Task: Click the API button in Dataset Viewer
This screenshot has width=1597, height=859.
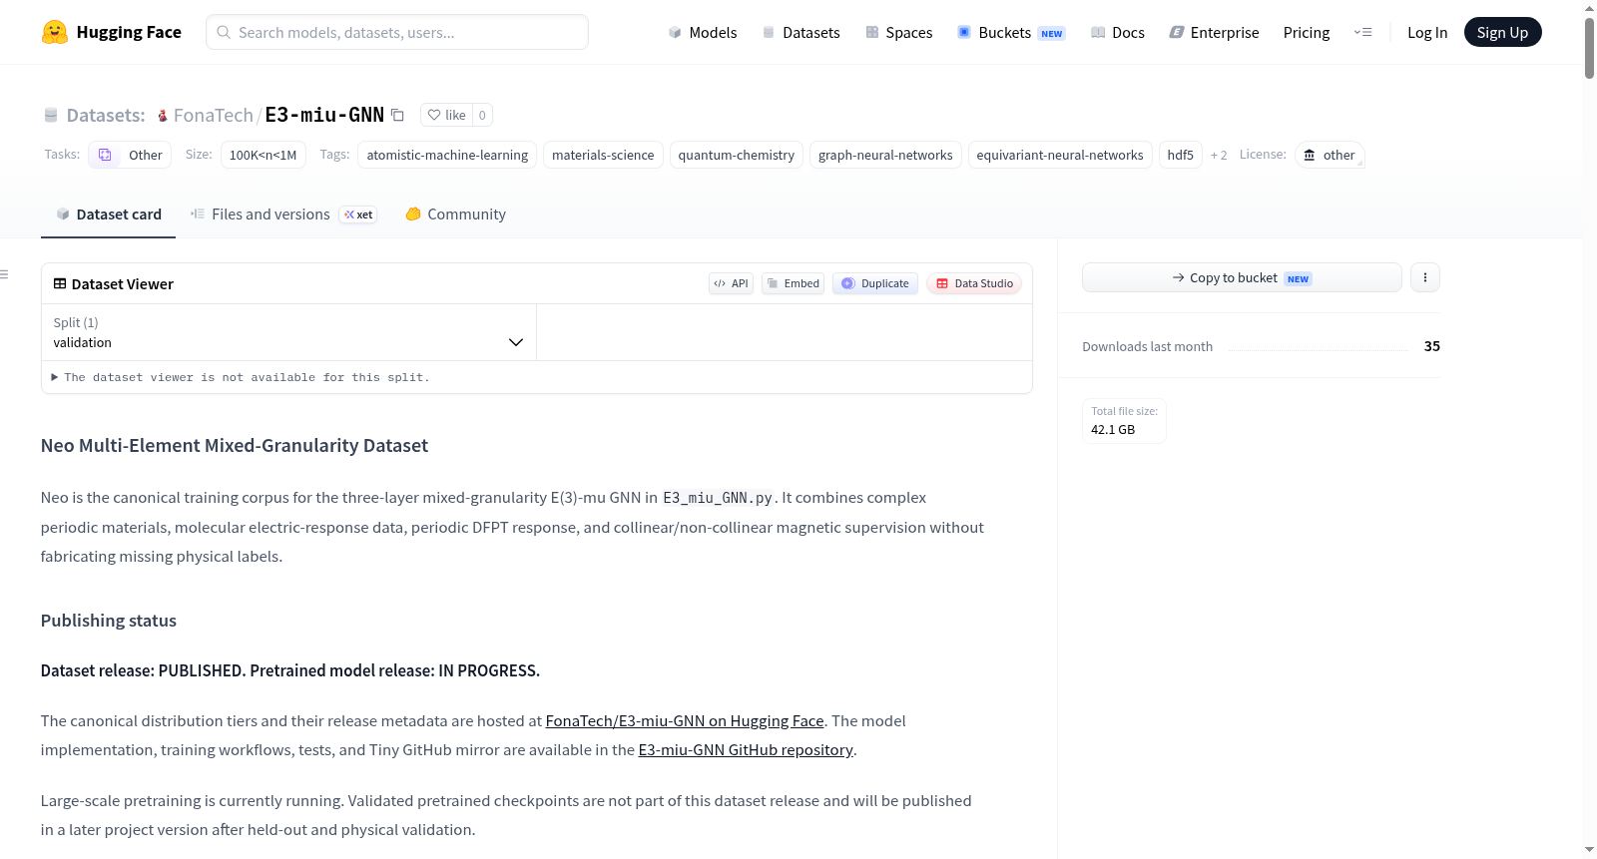Action: pyautogui.click(x=731, y=283)
